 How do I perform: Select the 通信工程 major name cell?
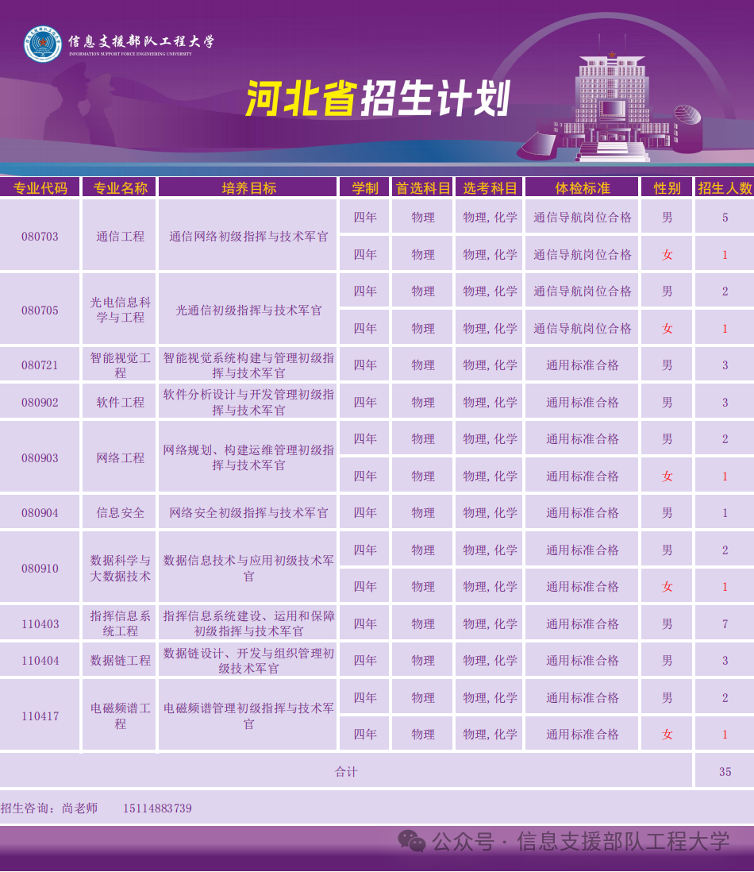(x=120, y=237)
